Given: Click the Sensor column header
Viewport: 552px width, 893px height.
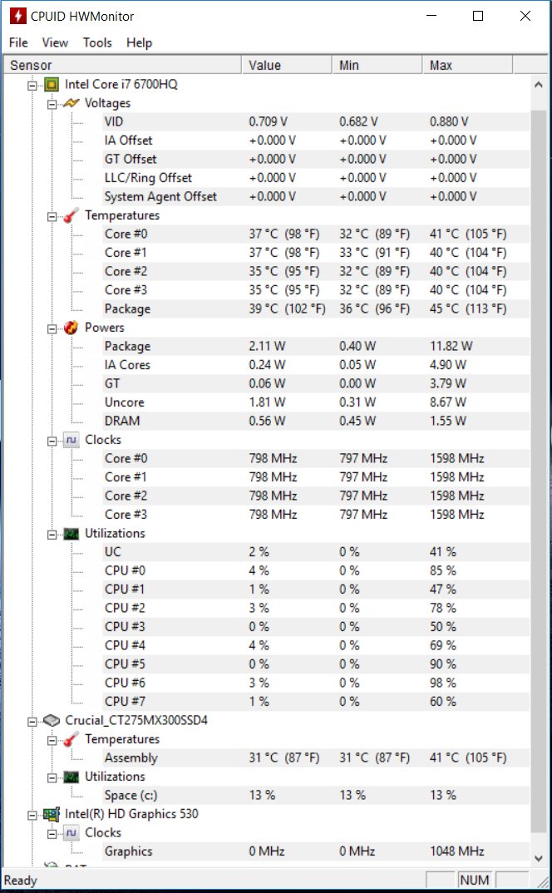Looking at the screenshot, I should 123,66.
